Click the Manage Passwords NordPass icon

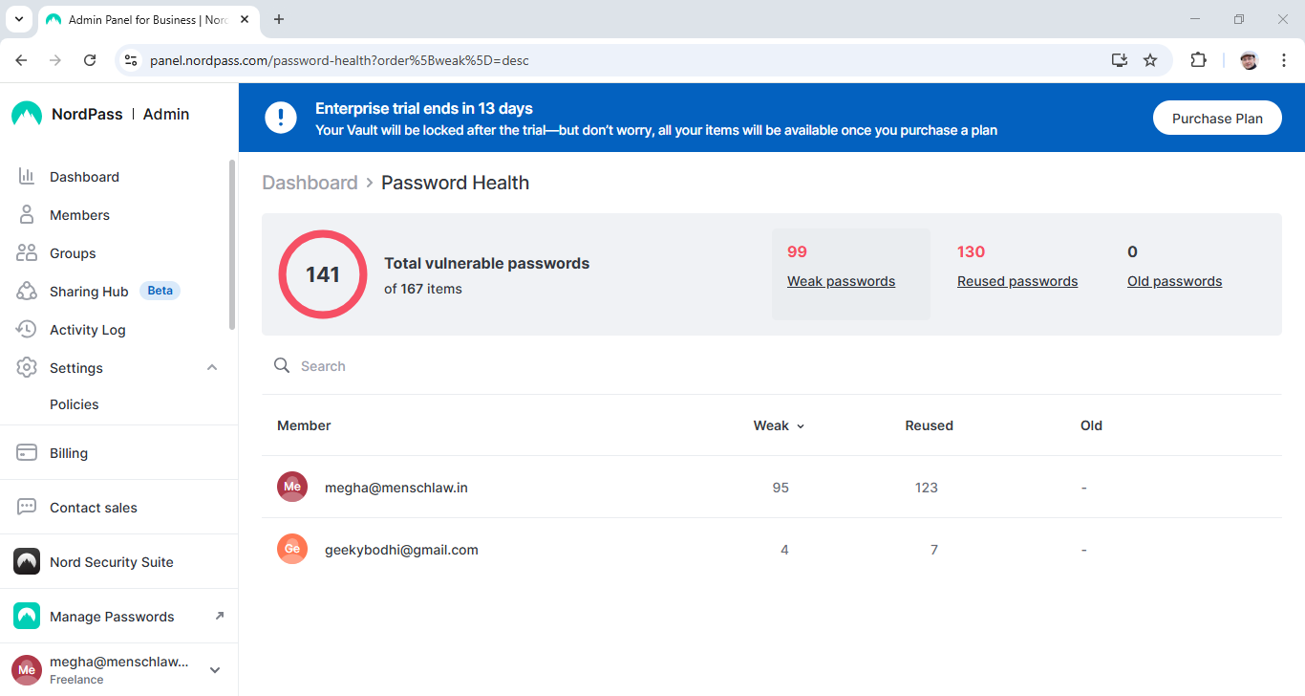[x=27, y=617]
